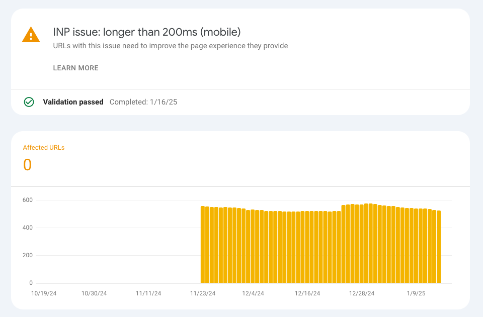
Task: Open the LEARN MORE link
Action: (x=76, y=68)
